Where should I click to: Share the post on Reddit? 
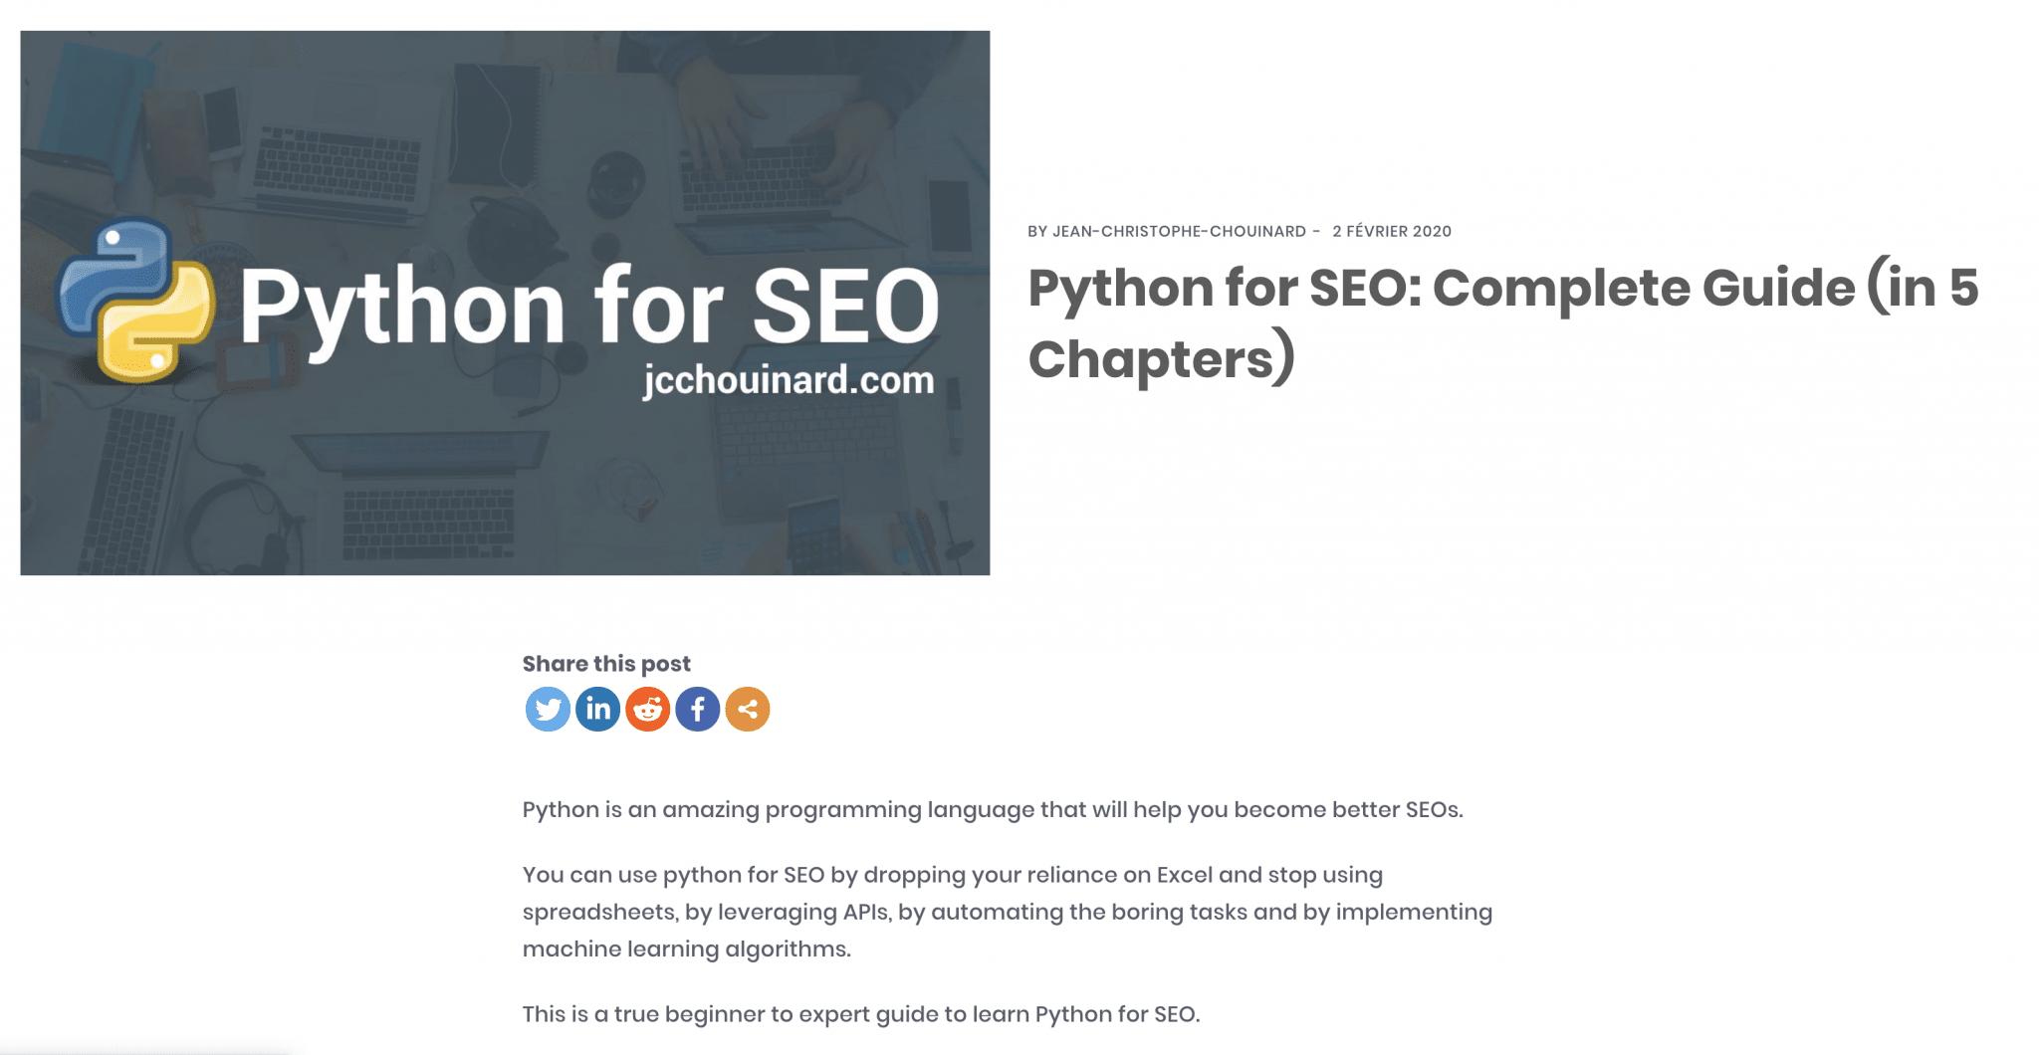click(x=648, y=710)
